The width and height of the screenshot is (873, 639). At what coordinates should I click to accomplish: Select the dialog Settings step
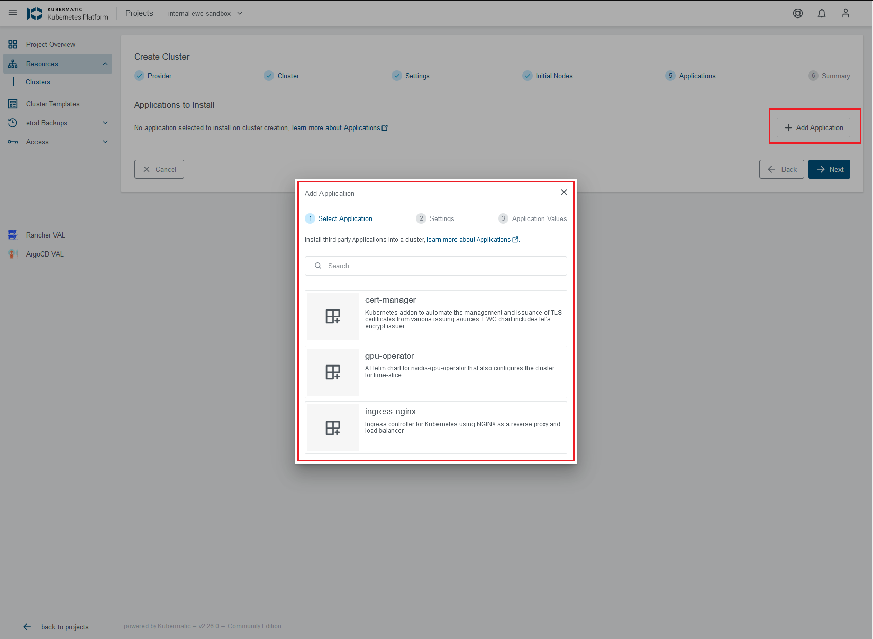(435, 218)
